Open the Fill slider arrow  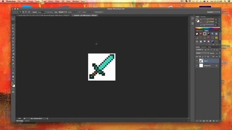coord(220,57)
